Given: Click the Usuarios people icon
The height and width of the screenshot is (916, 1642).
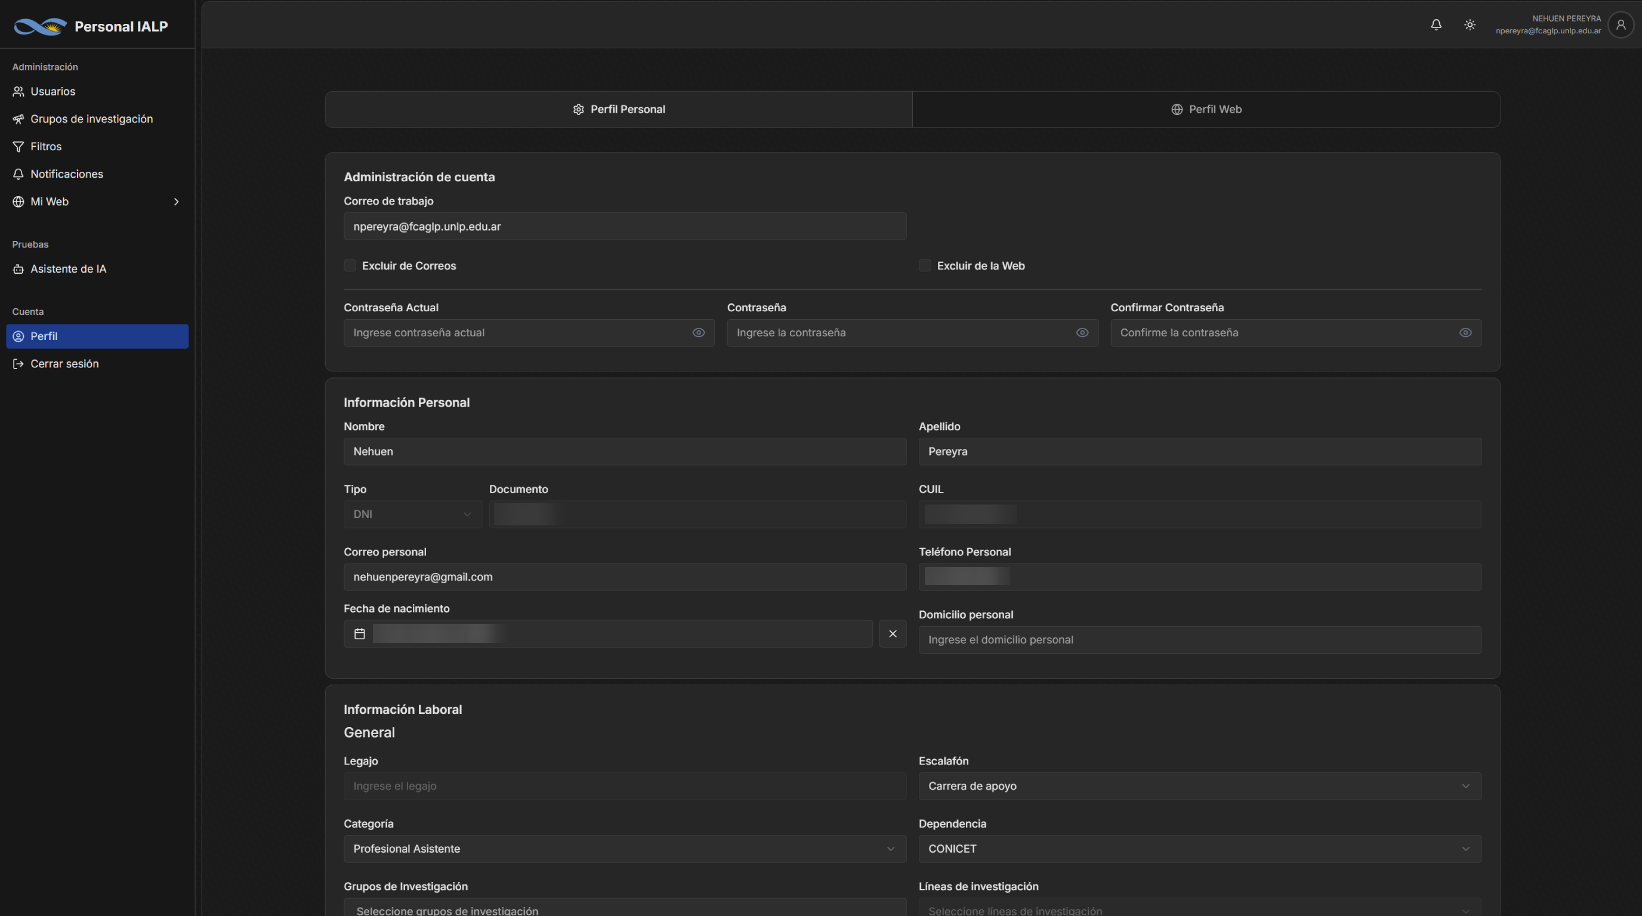Looking at the screenshot, I should point(18,92).
